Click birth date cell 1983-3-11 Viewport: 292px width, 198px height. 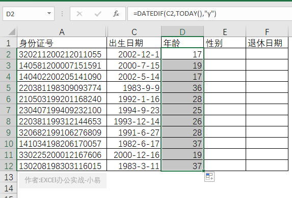pos(134,166)
